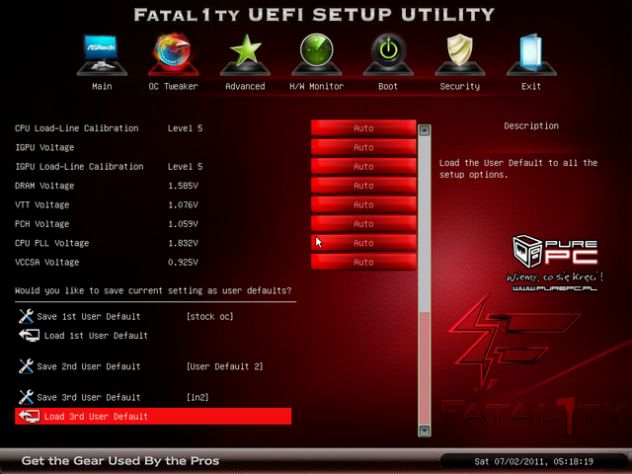Open VTT Voltage Auto dropdown
The width and height of the screenshot is (632, 474).
point(363,204)
